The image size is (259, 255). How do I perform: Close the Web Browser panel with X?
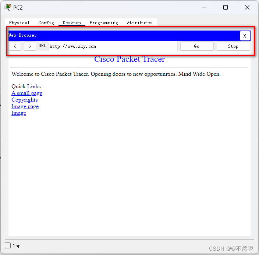245,36
